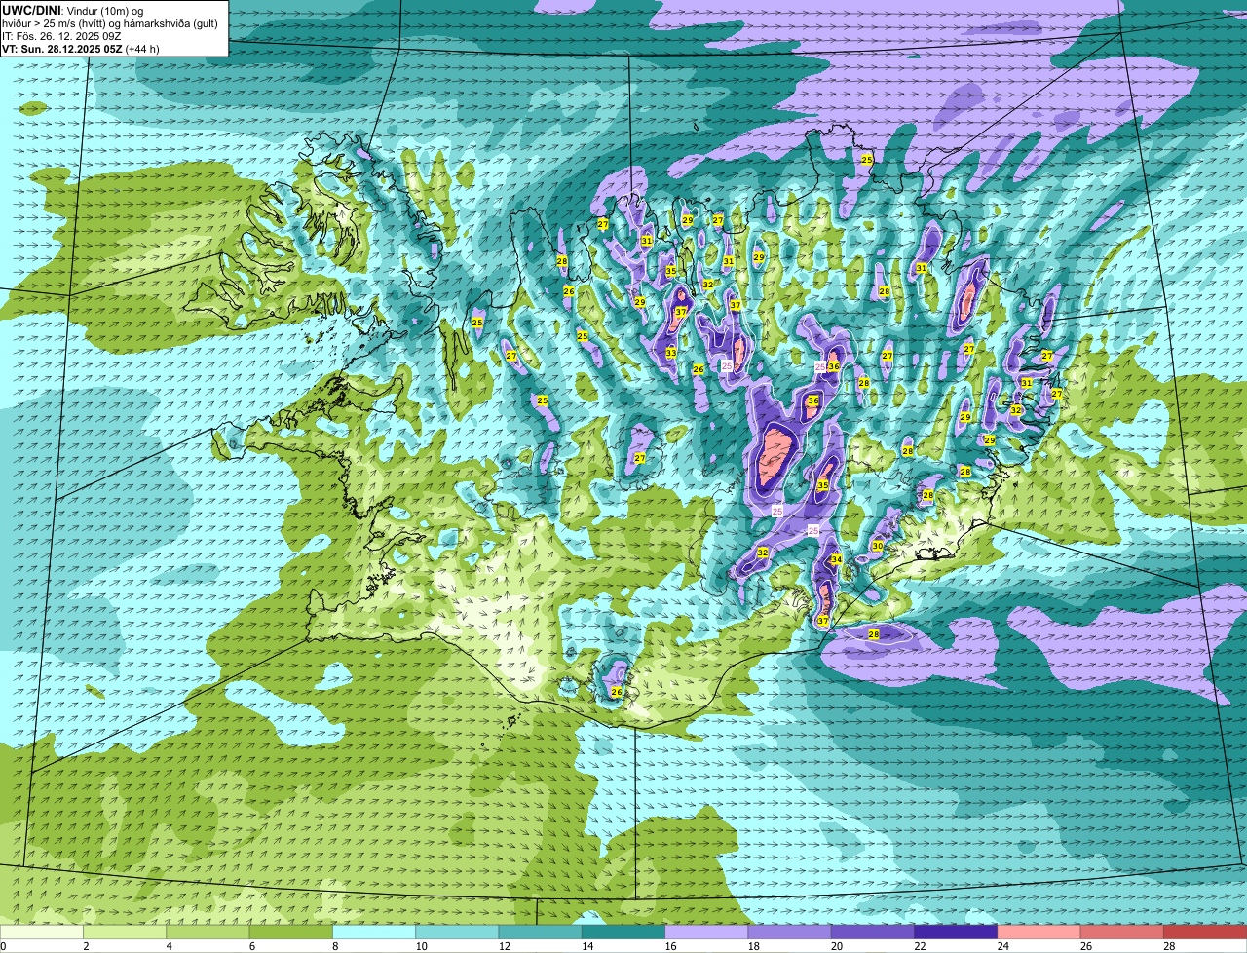Click the legend scale number 0

[x=3, y=946]
